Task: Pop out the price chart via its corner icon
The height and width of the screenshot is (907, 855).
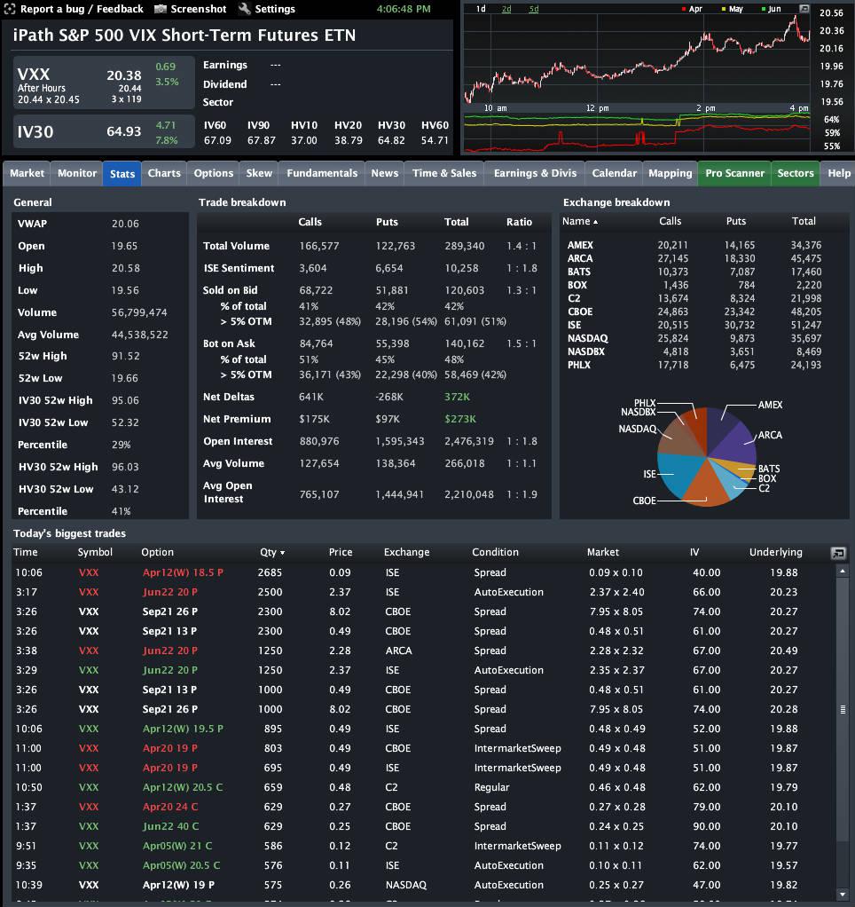Action: (804, 10)
